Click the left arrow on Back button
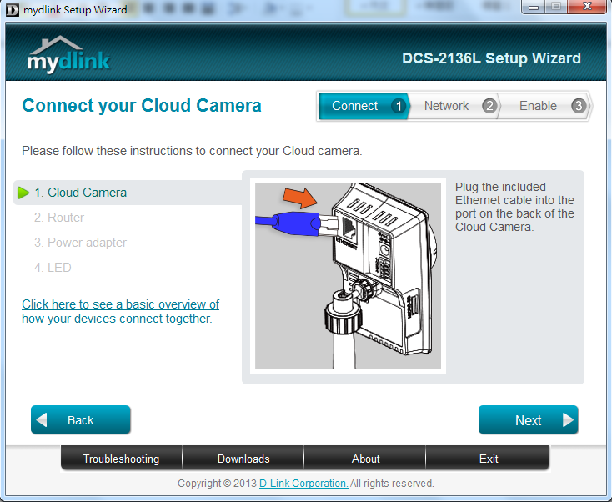Image resolution: width=612 pixels, height=502 pixels. (x=43, y=420)
